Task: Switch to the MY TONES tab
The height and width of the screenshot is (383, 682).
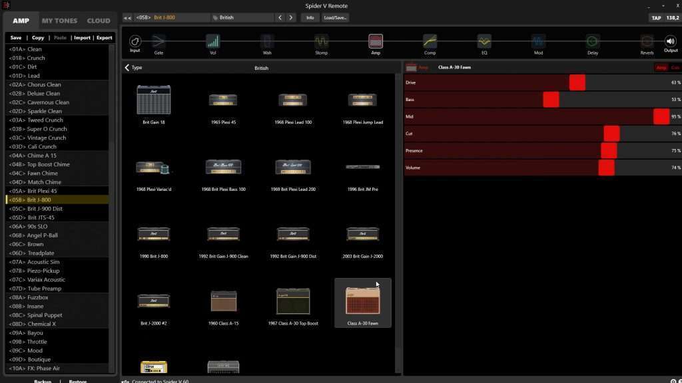Action: click(x=59, y=21)
